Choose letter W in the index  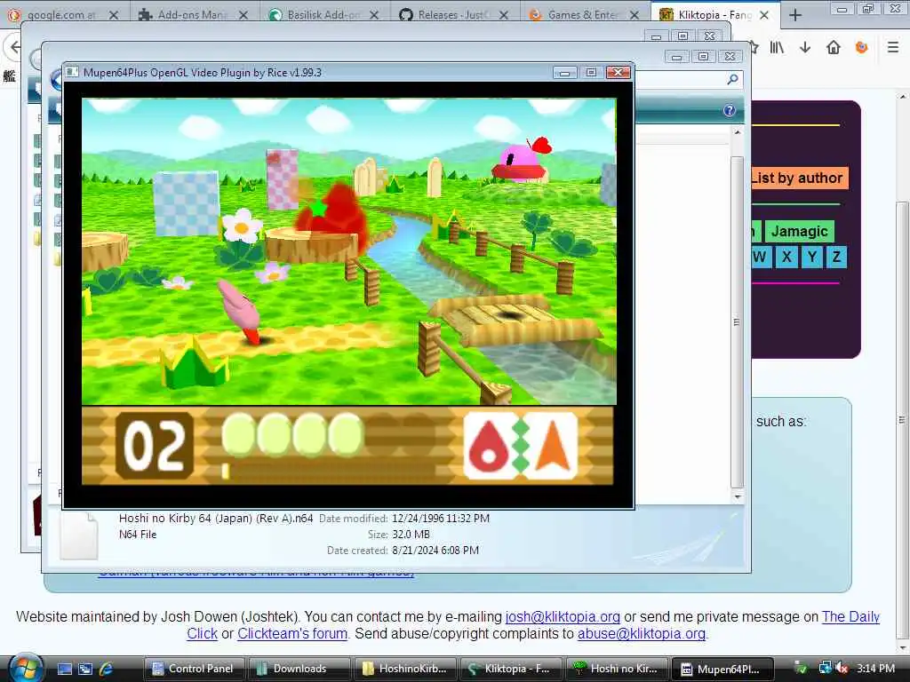(x=761, y=257)
